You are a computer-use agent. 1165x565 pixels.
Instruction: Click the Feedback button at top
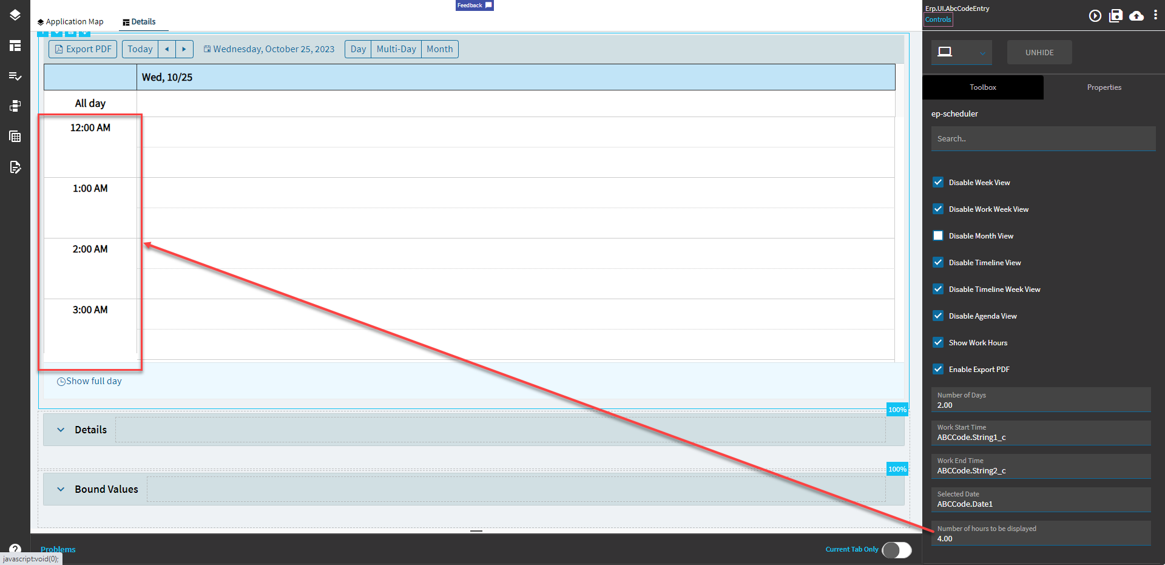(x=474, y=5)
